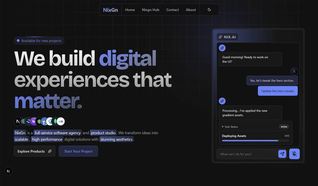Select the MongoDB leaf icon
318x186 pixels.
click(54, 121)
